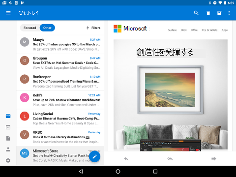This screenshot has width=236, height=177.
Task: Tap the framed beach picture image
Action: pos(170,90)
